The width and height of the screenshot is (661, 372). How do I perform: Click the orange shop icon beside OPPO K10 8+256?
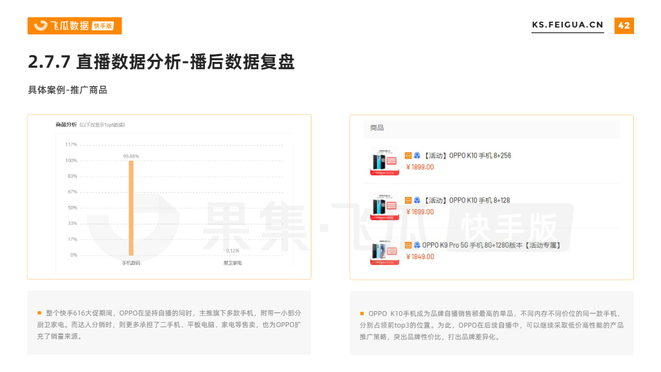(408, 156)
